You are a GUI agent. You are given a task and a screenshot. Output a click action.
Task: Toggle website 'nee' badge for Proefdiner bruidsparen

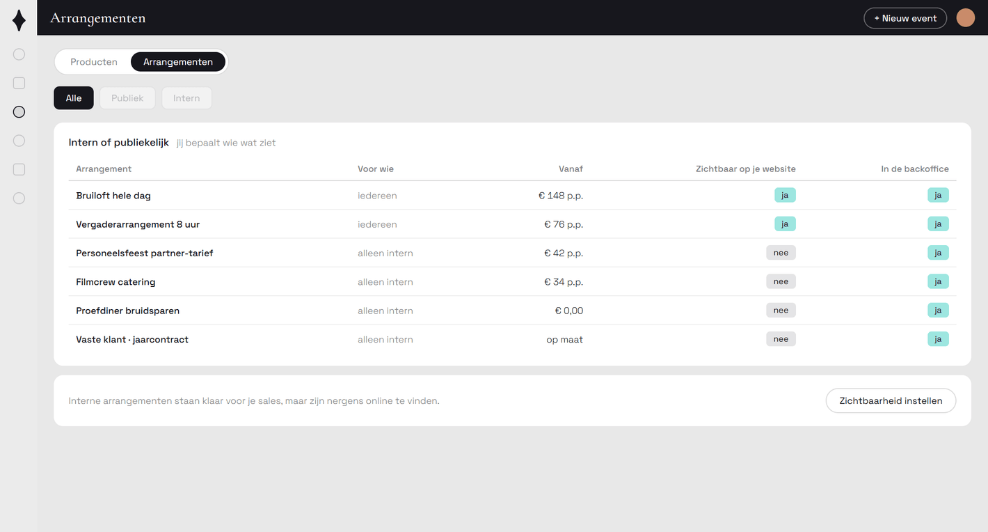tap(781, 310)
